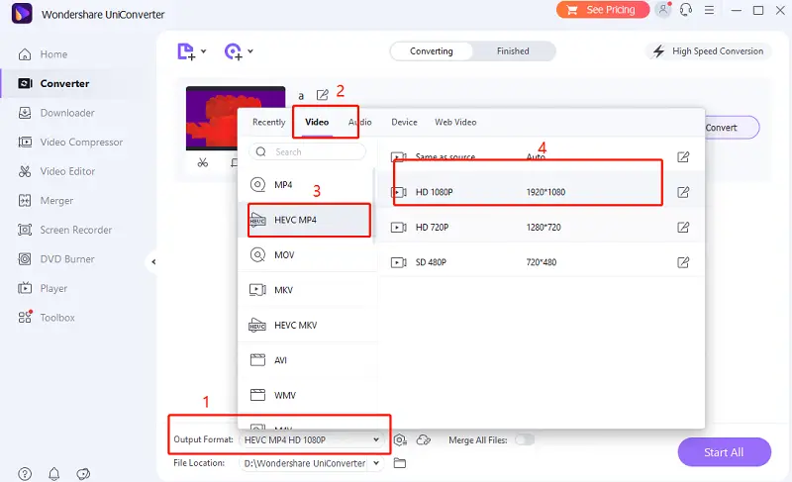Screen dimensions: 792x482
Task: Edit the SD 480P preset settings
Action: 683,262
